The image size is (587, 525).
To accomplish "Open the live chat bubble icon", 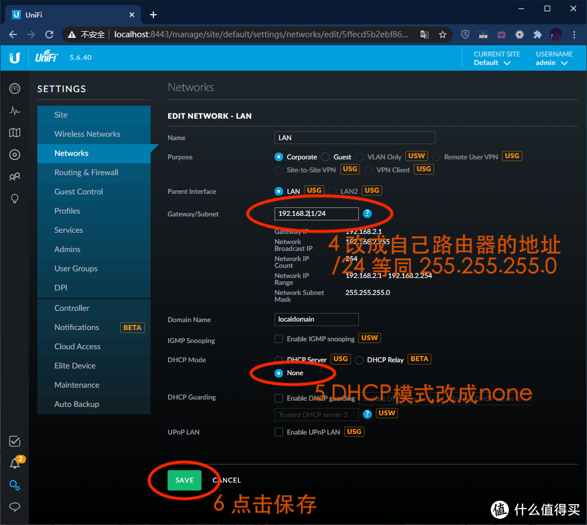I will (15, 507).
